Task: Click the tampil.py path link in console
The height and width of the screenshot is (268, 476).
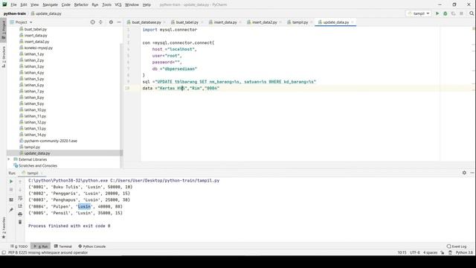Action: click(164, 180)
